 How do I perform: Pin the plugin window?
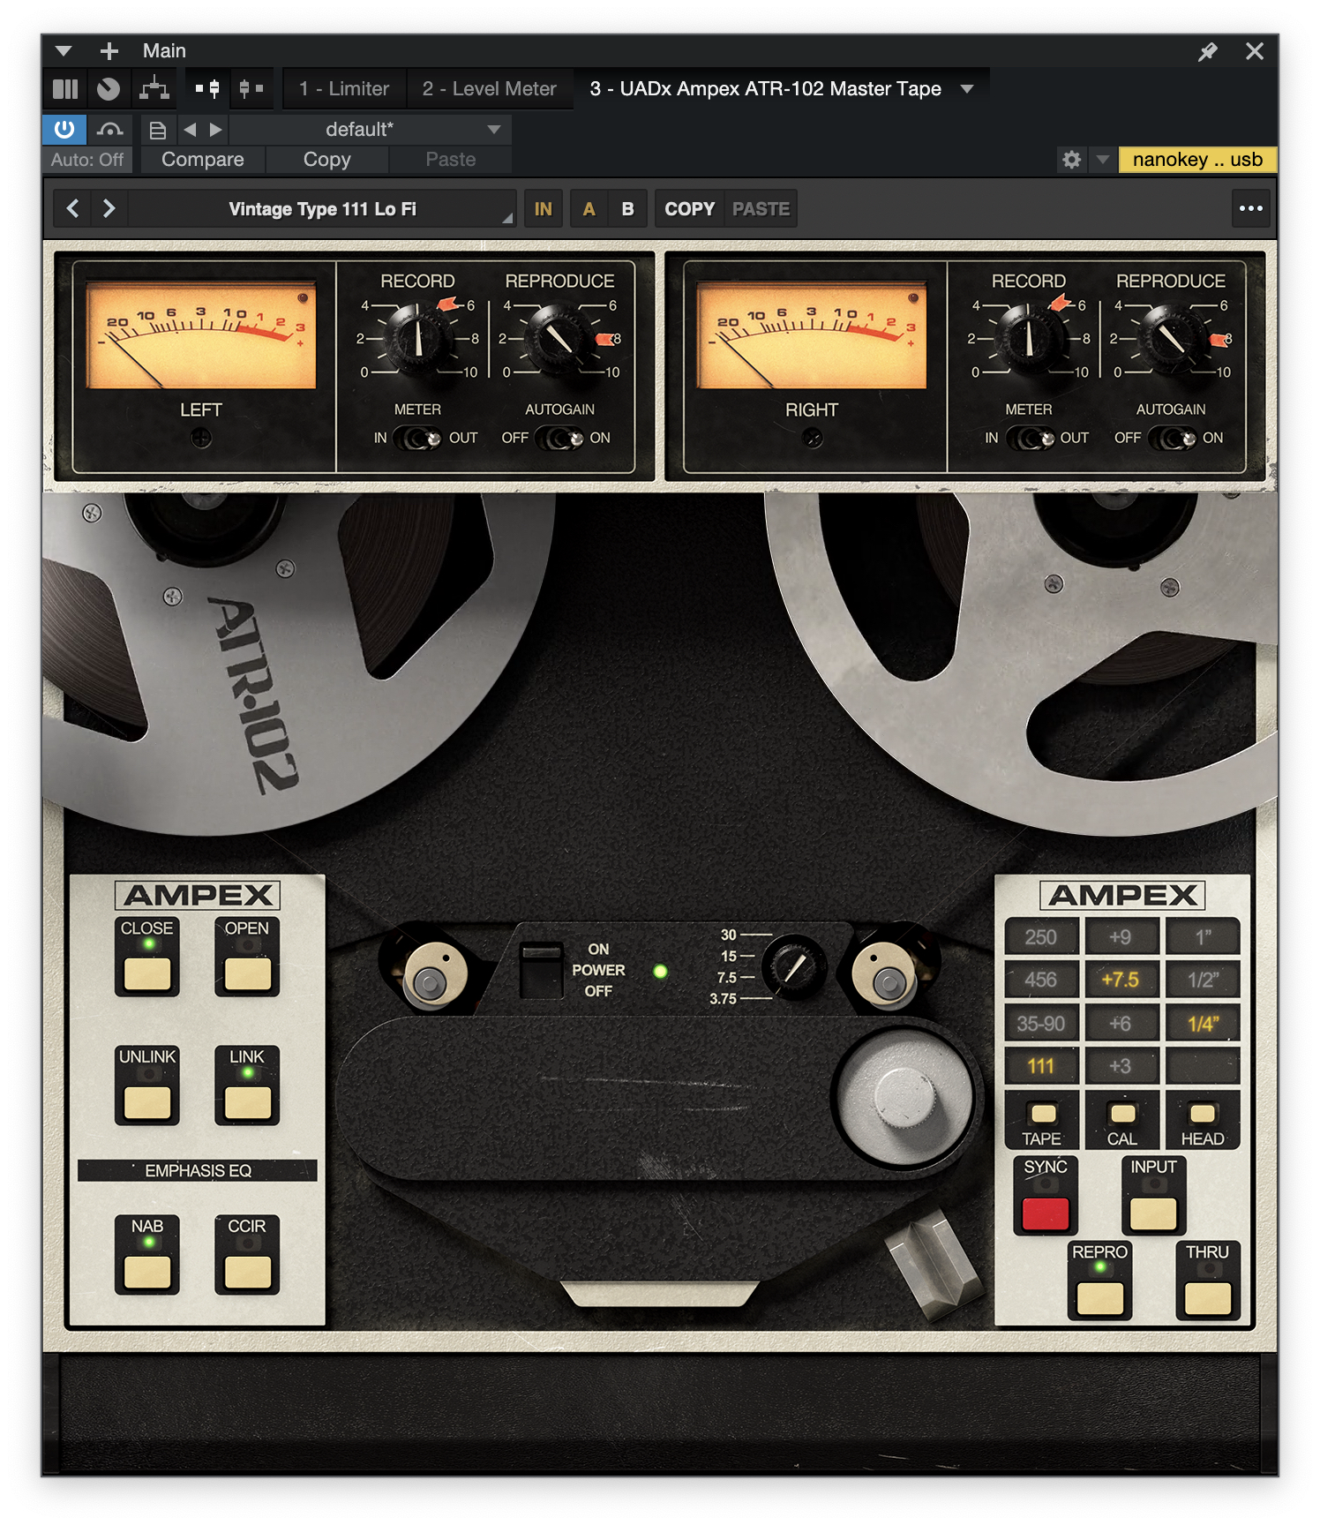click(x=1207, y=51)
